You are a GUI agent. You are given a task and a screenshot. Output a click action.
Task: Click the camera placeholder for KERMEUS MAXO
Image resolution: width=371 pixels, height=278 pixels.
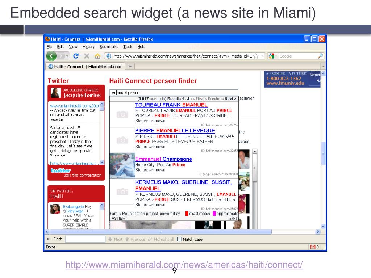click(122, 192)
